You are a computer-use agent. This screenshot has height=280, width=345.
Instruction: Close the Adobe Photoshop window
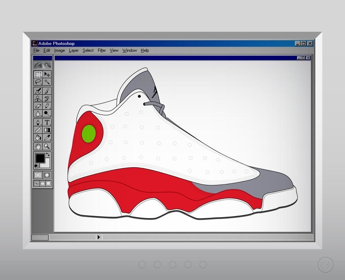(x=310, y=43)
